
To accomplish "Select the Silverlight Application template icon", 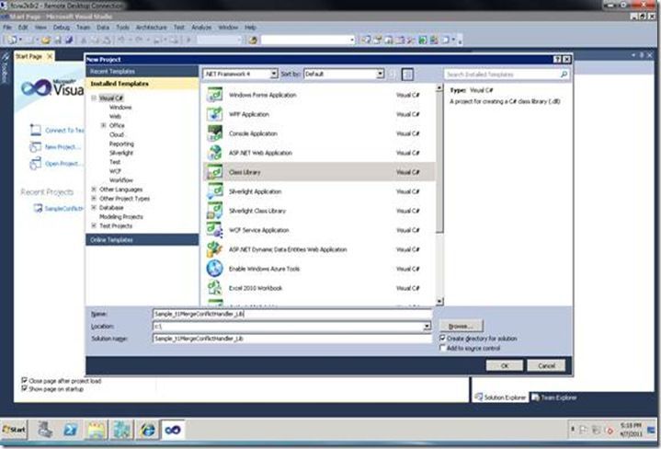I will (x=214, y=191).
